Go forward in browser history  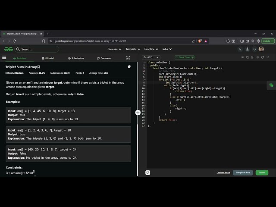pyautogui.click(x=9, y=41)
